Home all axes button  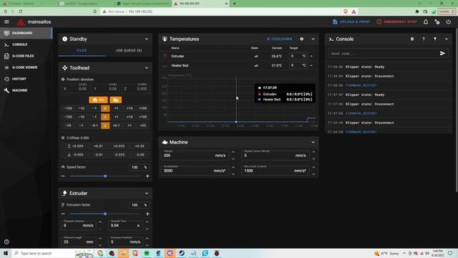tap(99, 100)
